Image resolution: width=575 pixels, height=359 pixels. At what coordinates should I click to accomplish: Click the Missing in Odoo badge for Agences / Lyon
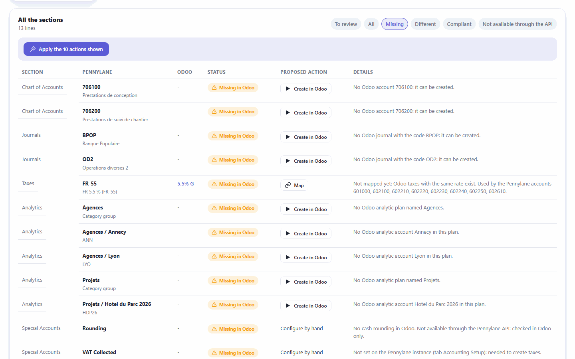(x=233, y=256)
